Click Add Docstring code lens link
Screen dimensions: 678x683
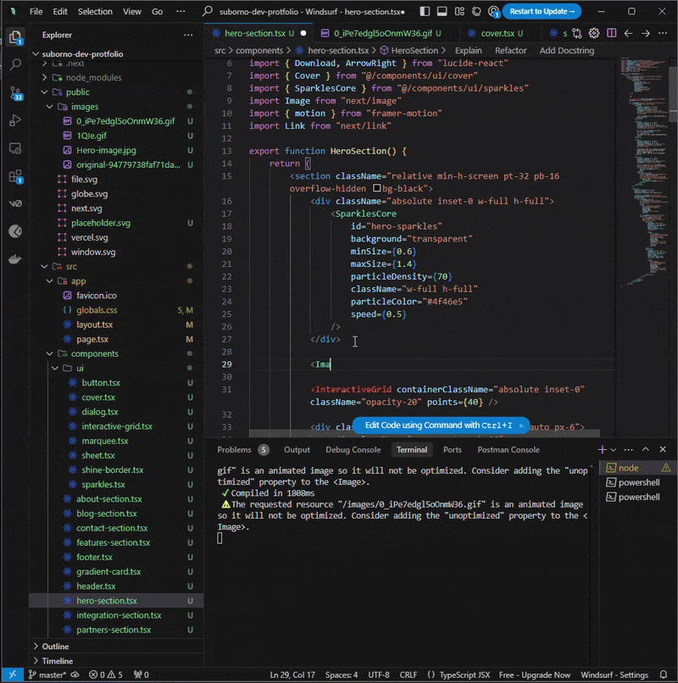(566, 51)
